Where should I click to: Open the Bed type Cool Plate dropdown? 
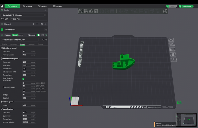click(29, 19)
